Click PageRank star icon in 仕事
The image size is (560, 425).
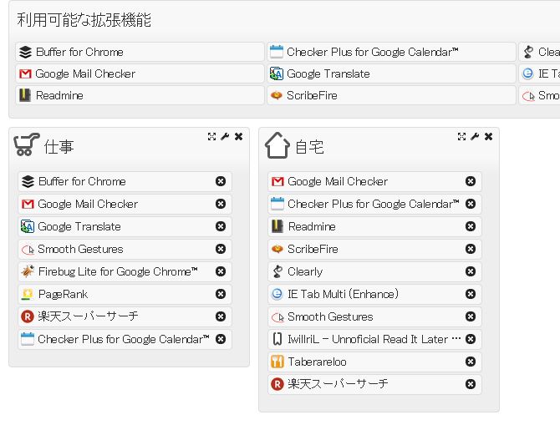click(x=28, y=294)
